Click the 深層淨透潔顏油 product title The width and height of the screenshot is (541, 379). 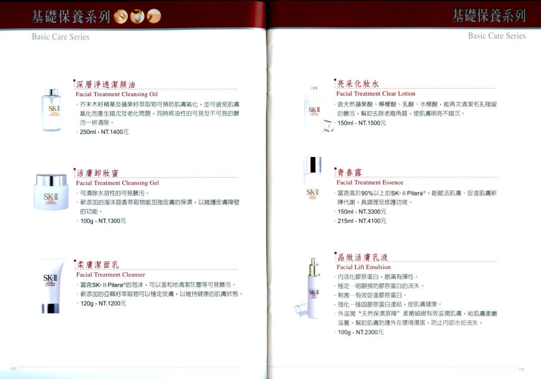click(108, 84)
